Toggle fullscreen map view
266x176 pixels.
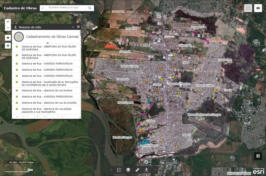[248, 8]
